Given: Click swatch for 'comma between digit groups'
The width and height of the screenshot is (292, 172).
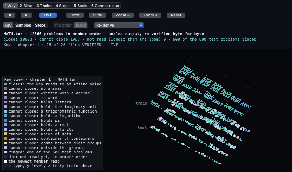Looking at the screenshot, I should pyautogui.click(x=6, y=143).
